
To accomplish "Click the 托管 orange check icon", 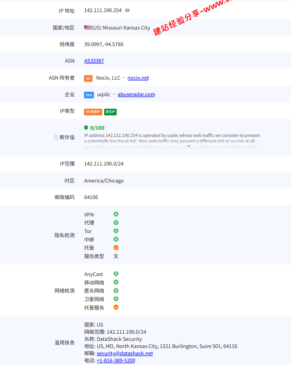I will point(116,248).
